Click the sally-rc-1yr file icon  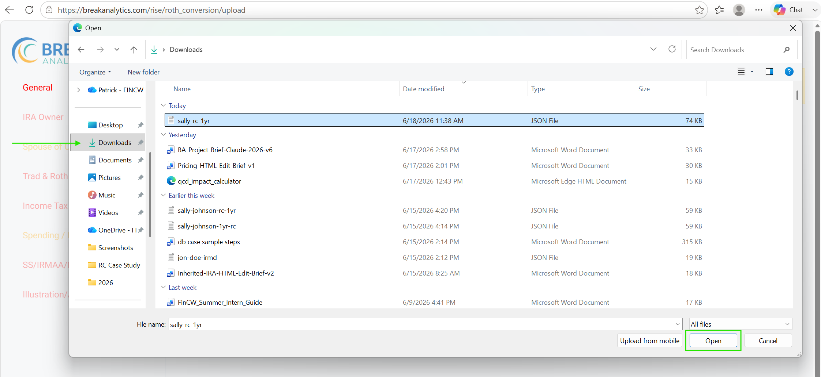pos(171,120)
